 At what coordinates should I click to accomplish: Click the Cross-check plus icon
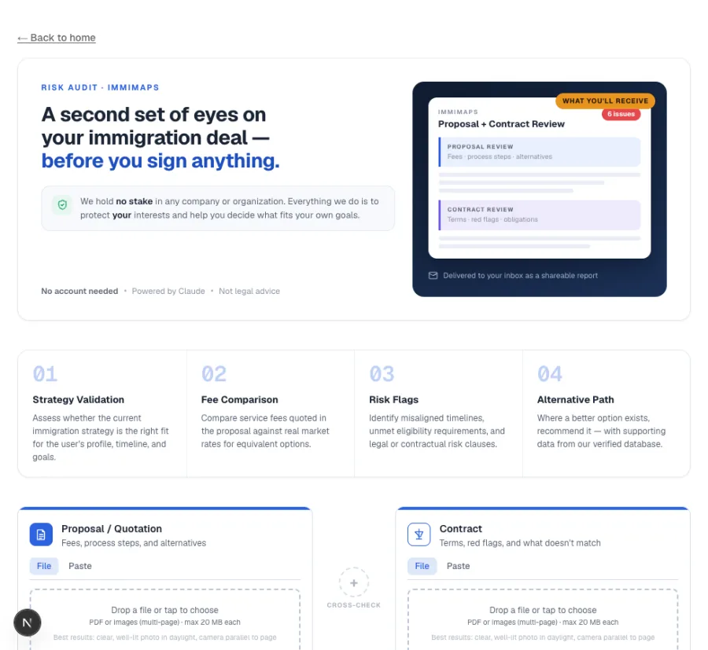354,582
